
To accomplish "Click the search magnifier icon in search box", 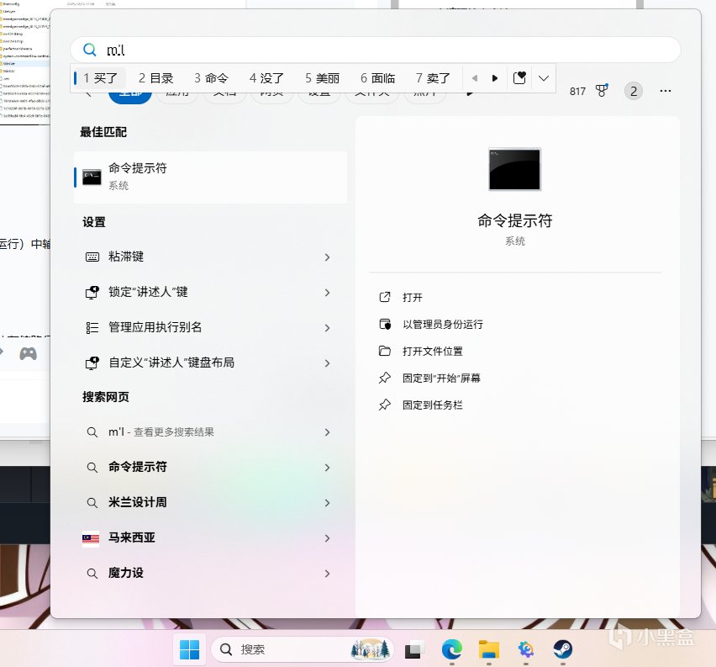I will click(89, 50).
